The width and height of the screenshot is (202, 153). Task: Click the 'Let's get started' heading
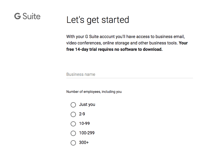(98, 20)
